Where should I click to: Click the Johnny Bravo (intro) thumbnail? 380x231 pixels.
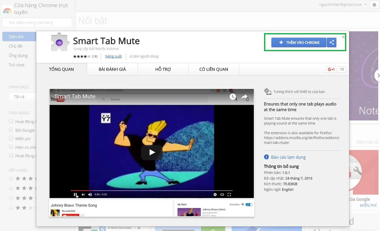pyautogui.click(x=189, y=212)
